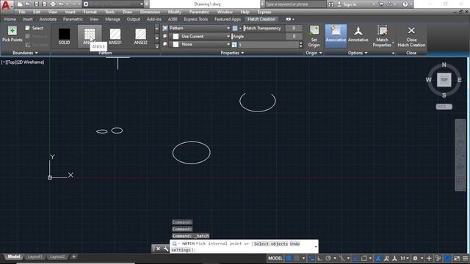
Task: Open the AutoCAD application menu logo
Action: [x=7, y=5]
